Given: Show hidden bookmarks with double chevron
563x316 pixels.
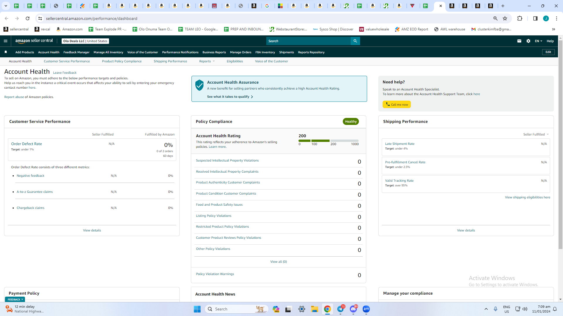Looking at the screenshot, I should tap(554, 29).
